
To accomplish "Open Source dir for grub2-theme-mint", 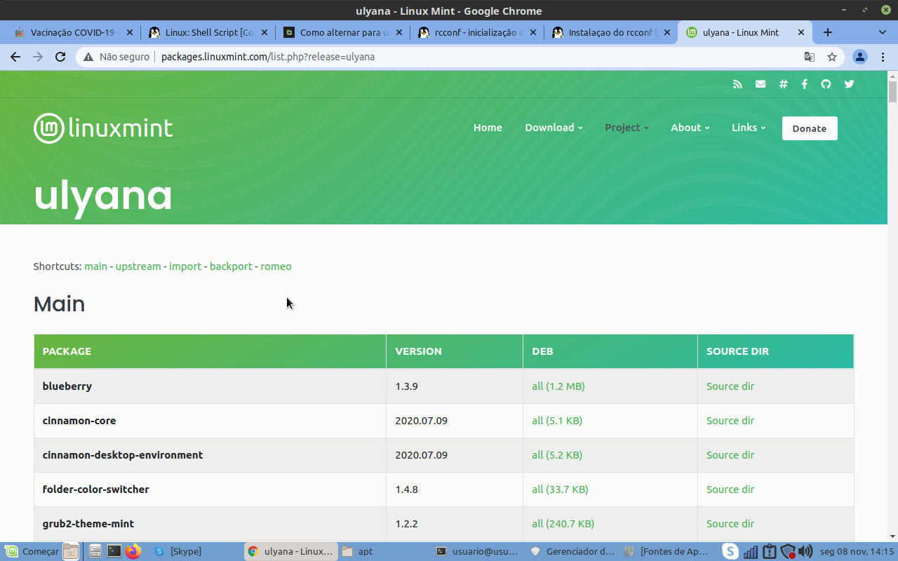I will pos(730,524).
